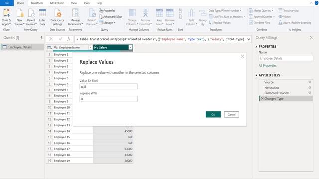This screenshot has width=319, height=179.
Task: Open Recent Sources icon
Action: 31,13
